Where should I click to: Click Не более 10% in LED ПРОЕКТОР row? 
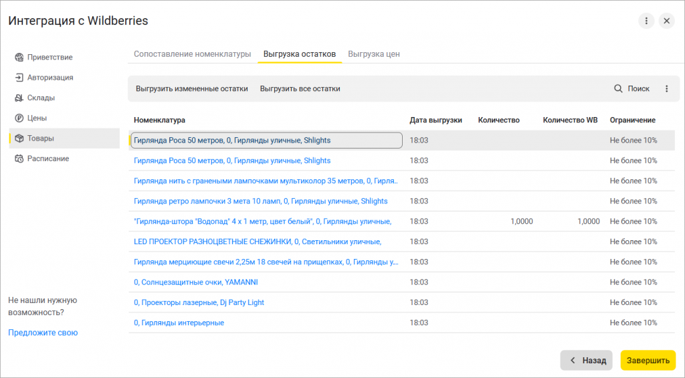pyautogui.click(x=633, y=242)
